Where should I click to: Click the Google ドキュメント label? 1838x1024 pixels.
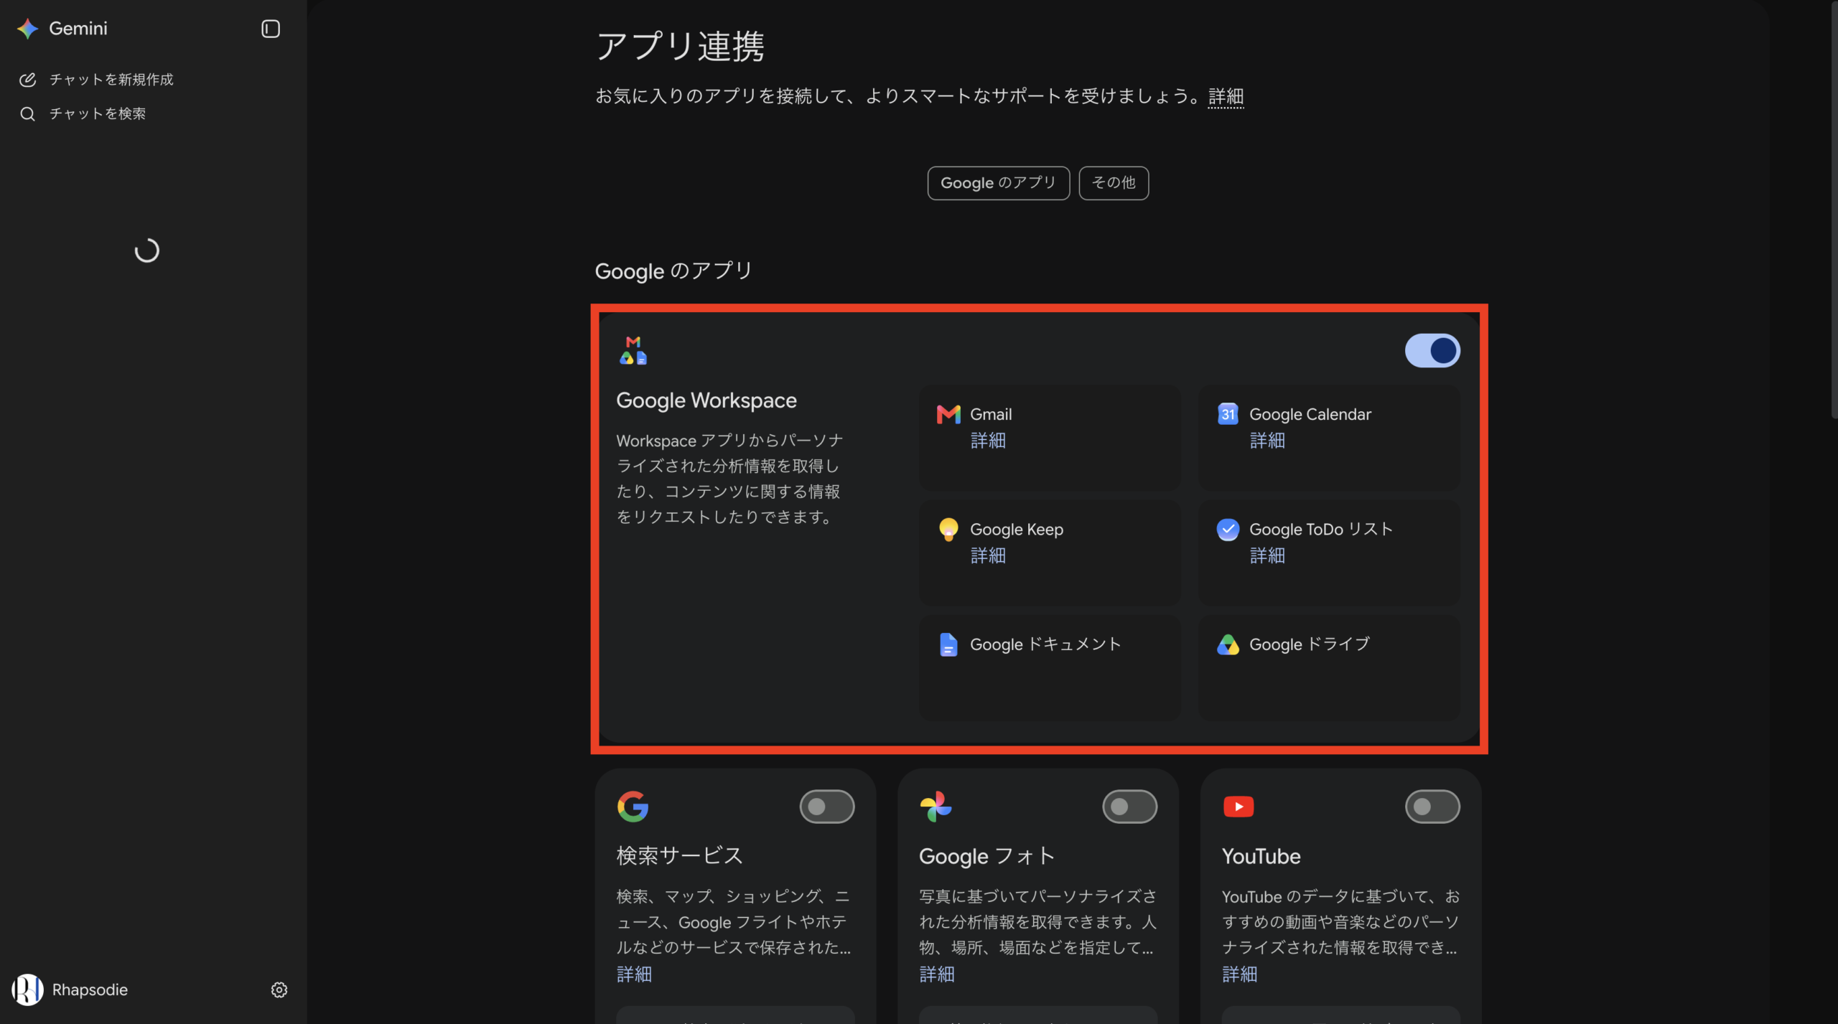[1045, 644]
